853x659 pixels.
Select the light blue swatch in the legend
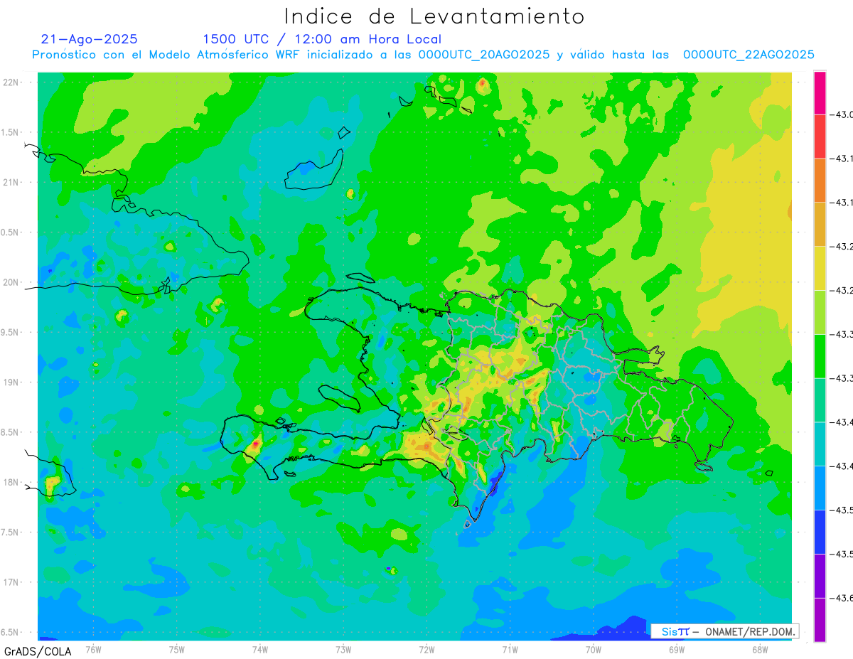(820, 488)
